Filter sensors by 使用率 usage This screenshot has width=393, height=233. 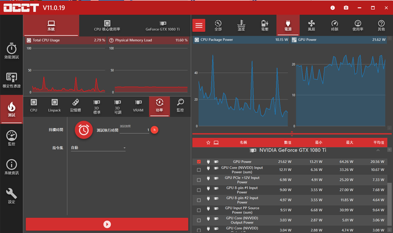coord(358,25)
